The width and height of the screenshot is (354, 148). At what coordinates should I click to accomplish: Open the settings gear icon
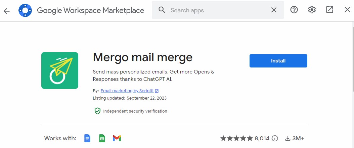312,10
